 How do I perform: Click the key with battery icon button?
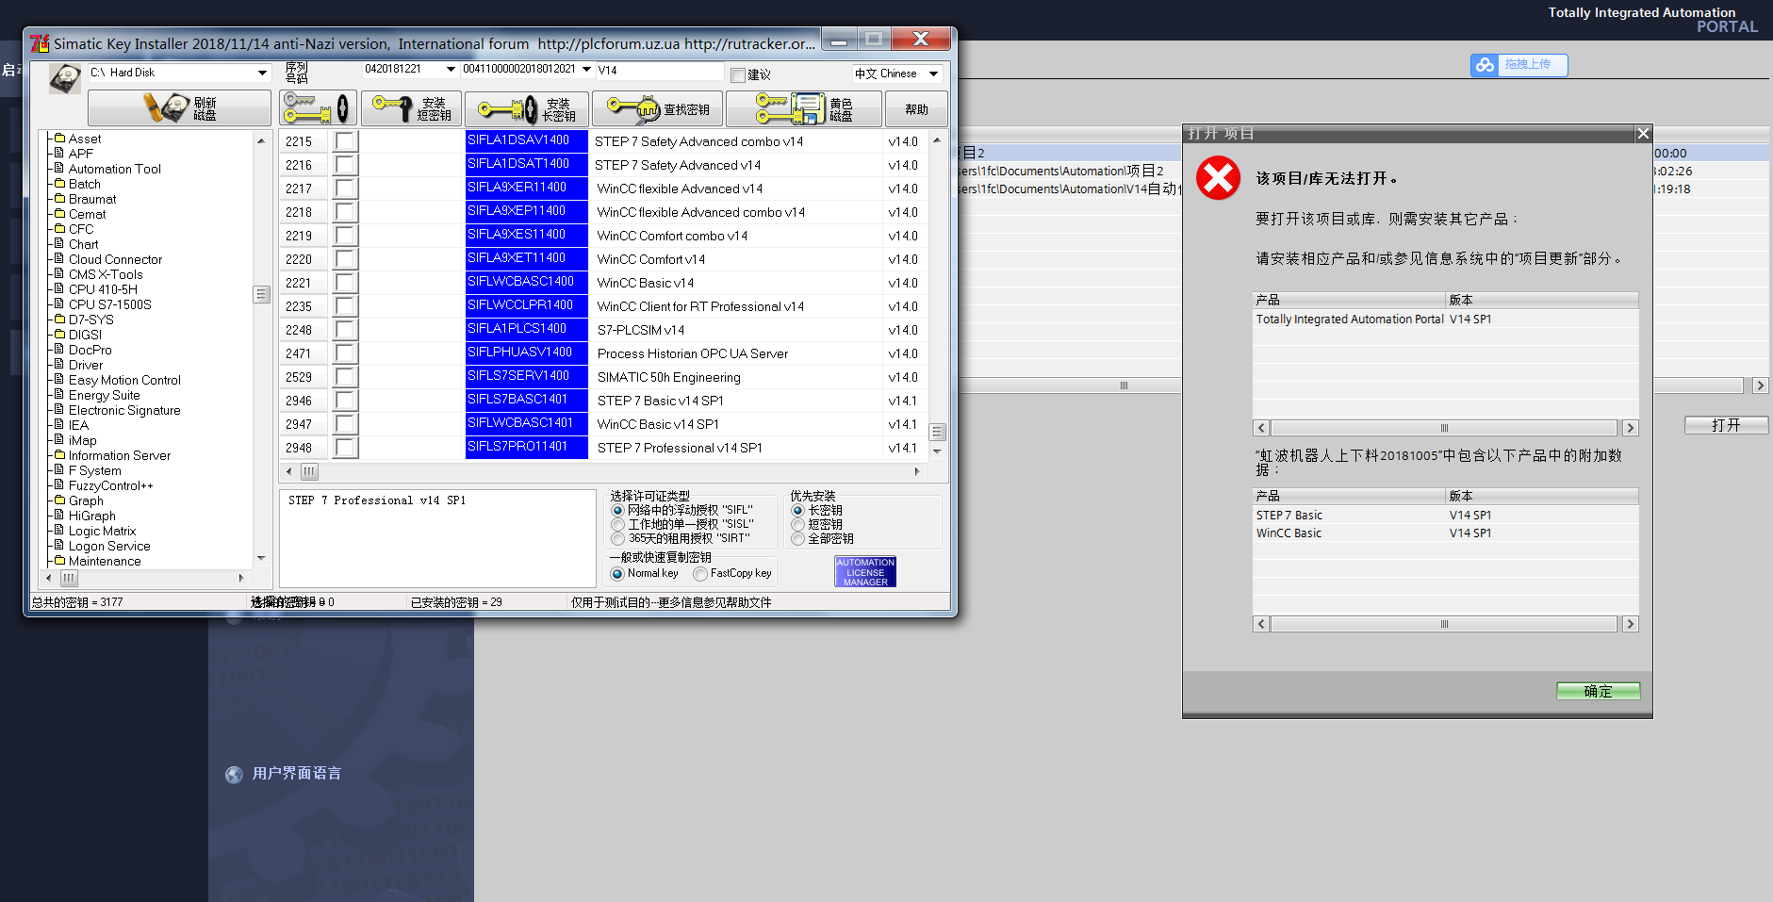319,108
